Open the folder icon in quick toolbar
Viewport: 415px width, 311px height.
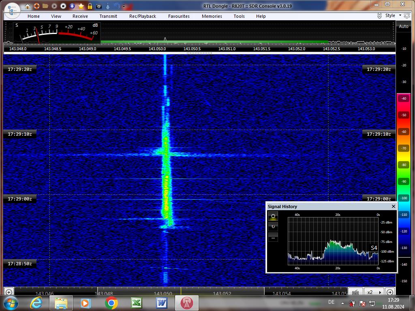pyautogui.click(x=45, y=6)
